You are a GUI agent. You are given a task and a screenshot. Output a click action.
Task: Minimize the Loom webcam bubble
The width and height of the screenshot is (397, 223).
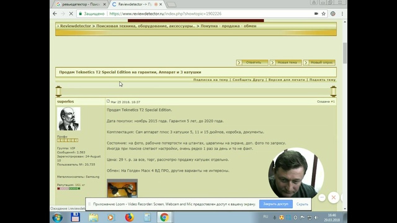click(322, 197)
